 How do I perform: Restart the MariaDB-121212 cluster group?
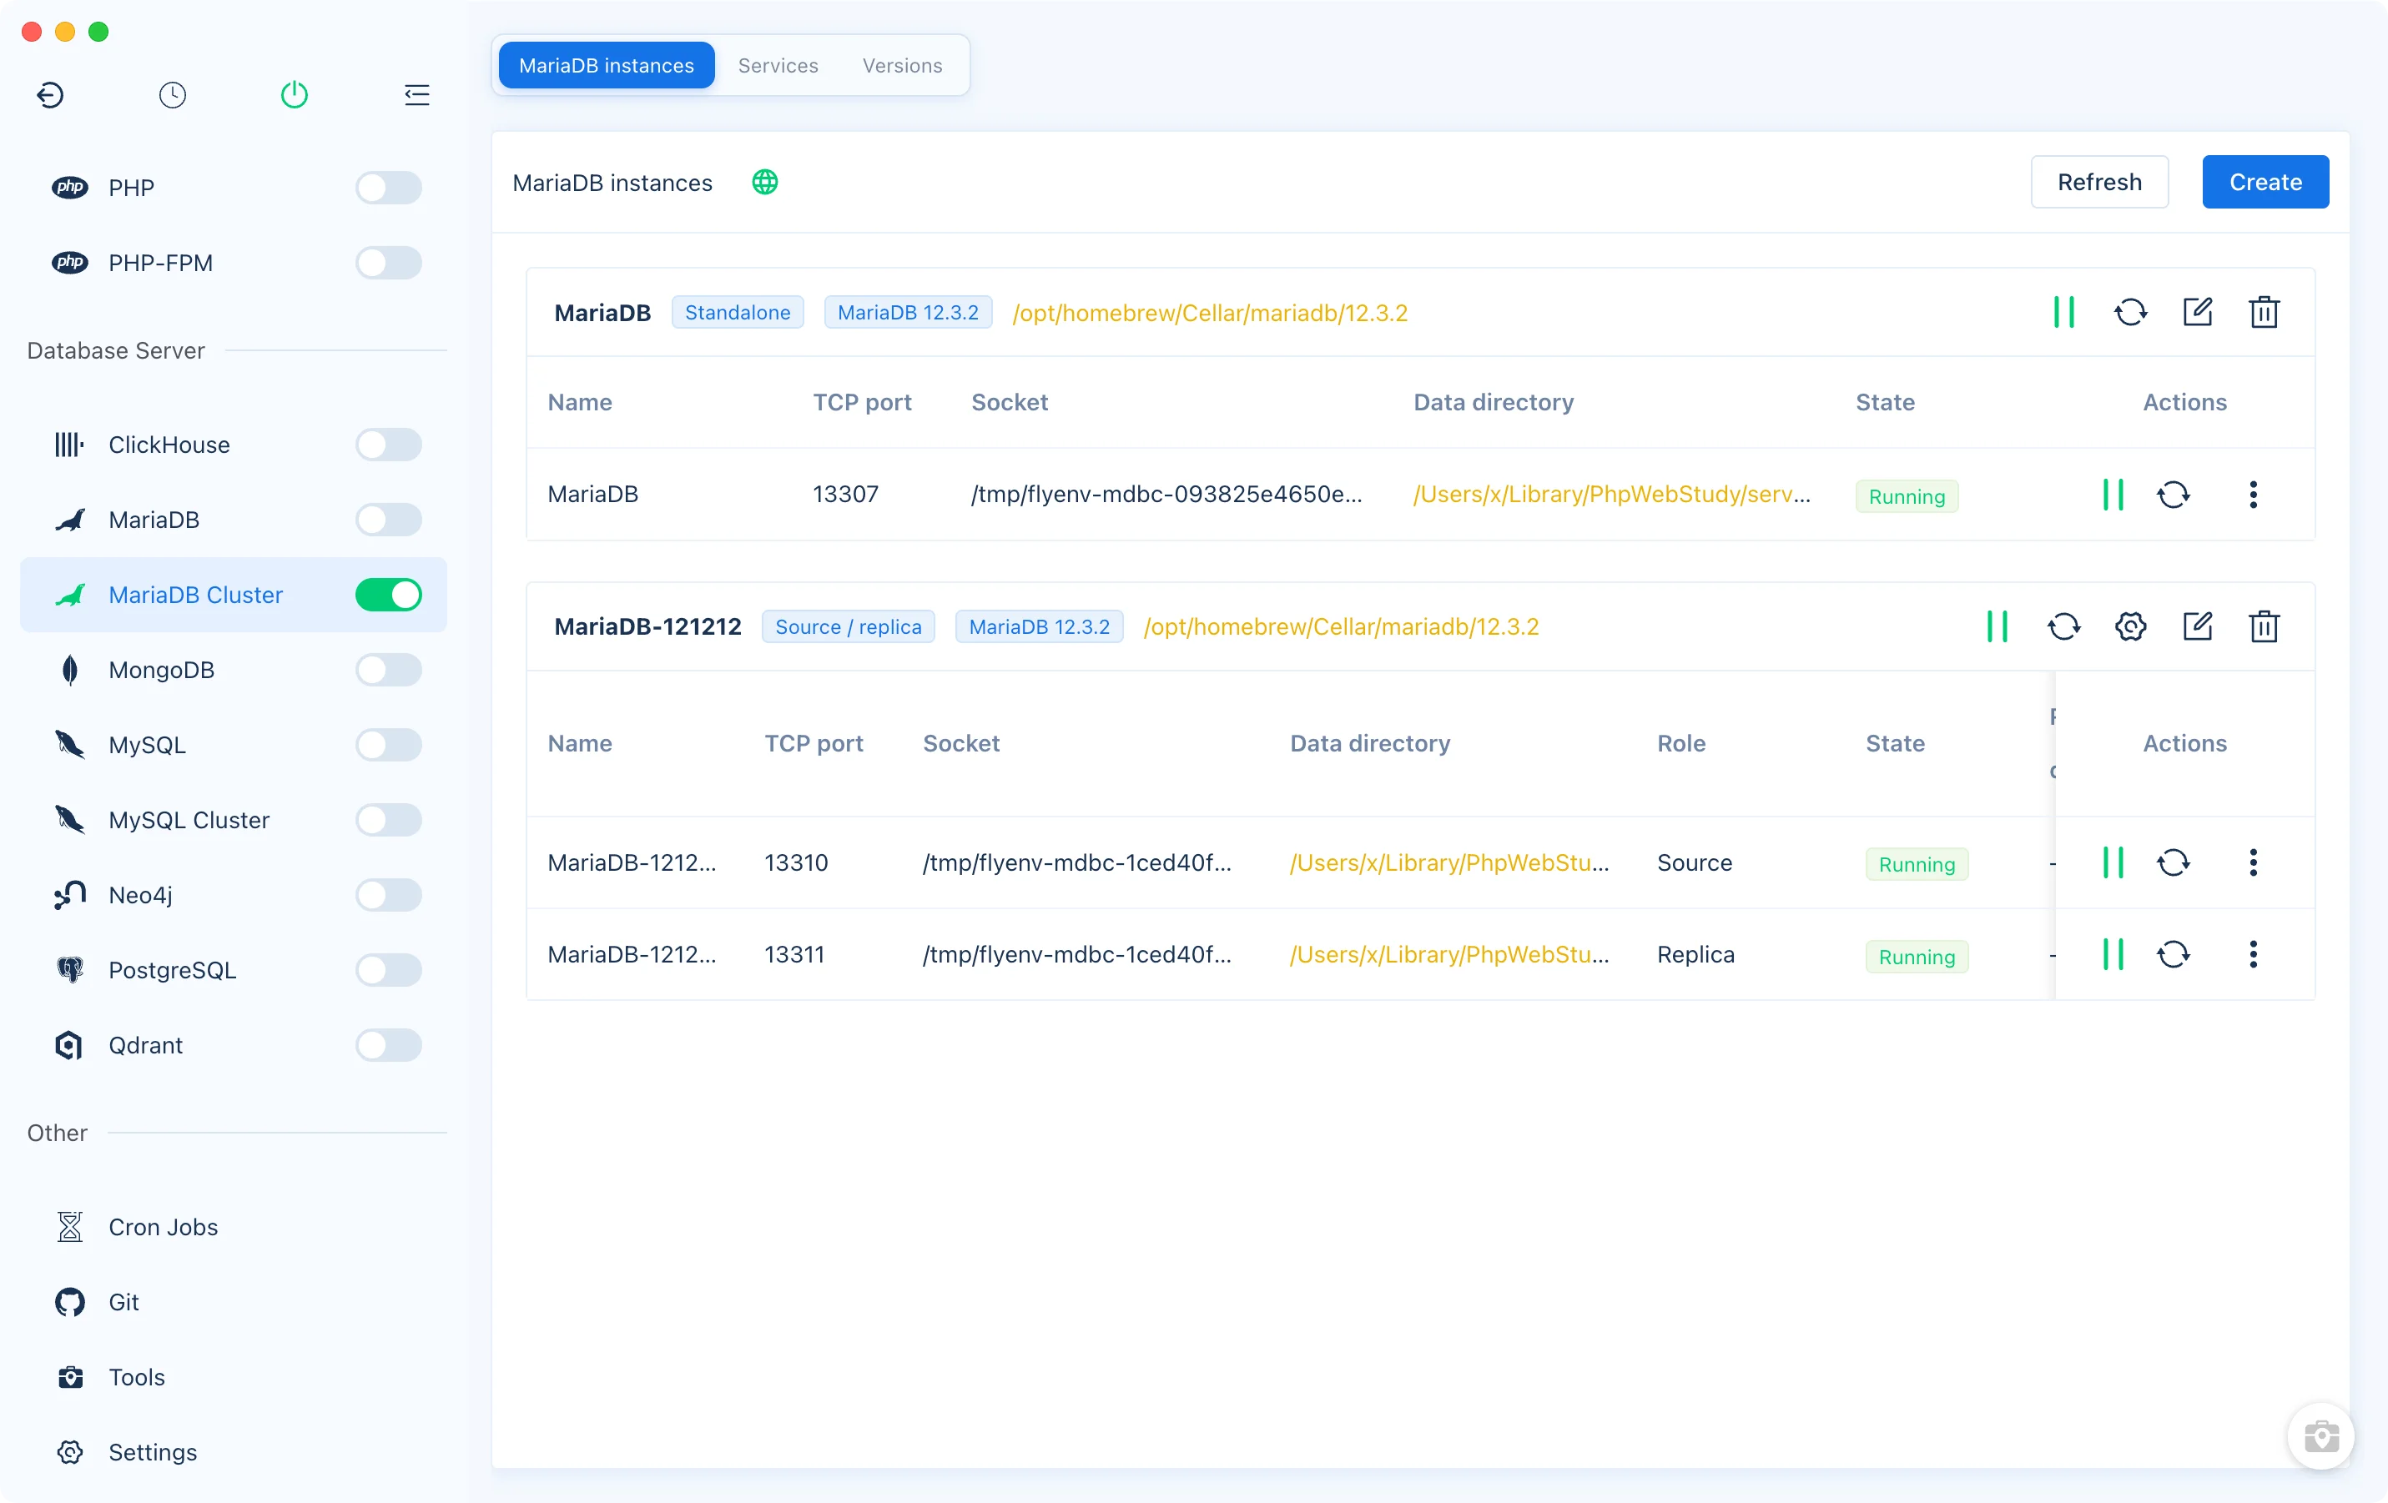tap(2063, 626)
